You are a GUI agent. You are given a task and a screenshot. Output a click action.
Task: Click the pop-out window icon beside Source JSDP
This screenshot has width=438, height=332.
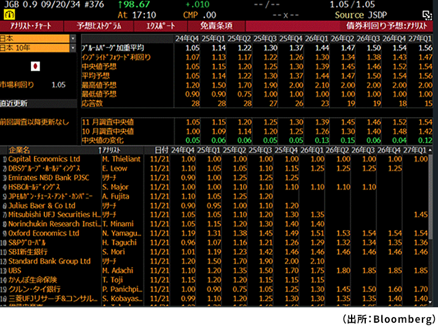click(x=427, y=15)
